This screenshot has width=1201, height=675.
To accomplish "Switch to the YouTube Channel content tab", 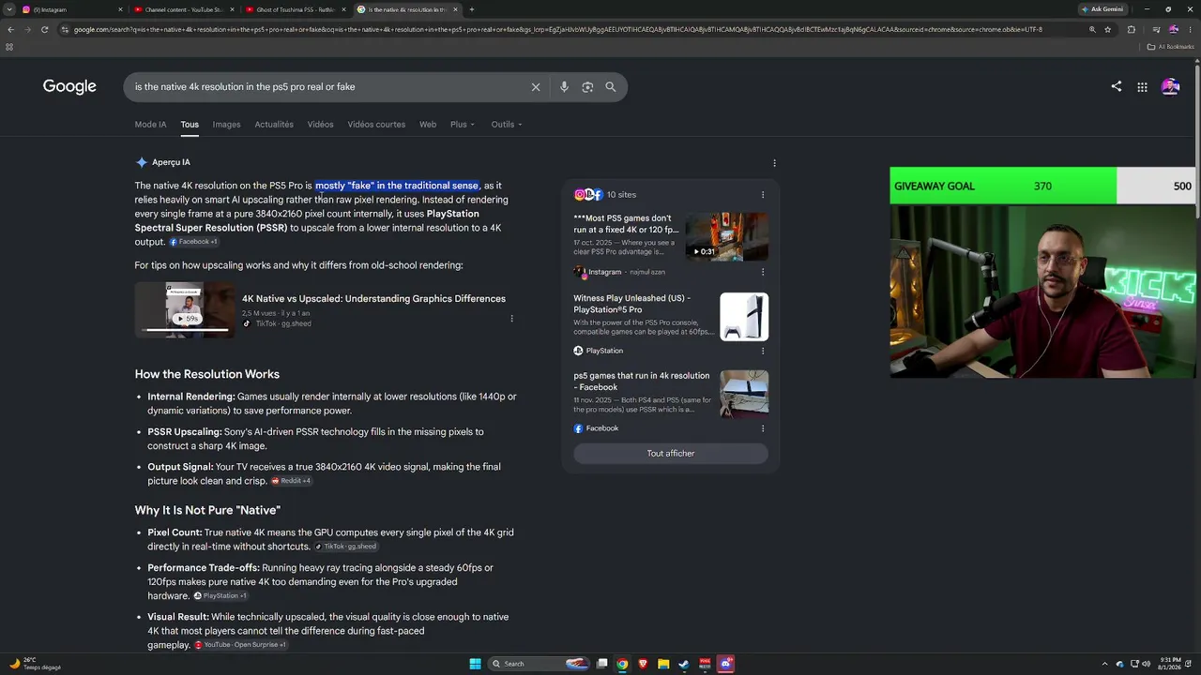I will point(183,9).
